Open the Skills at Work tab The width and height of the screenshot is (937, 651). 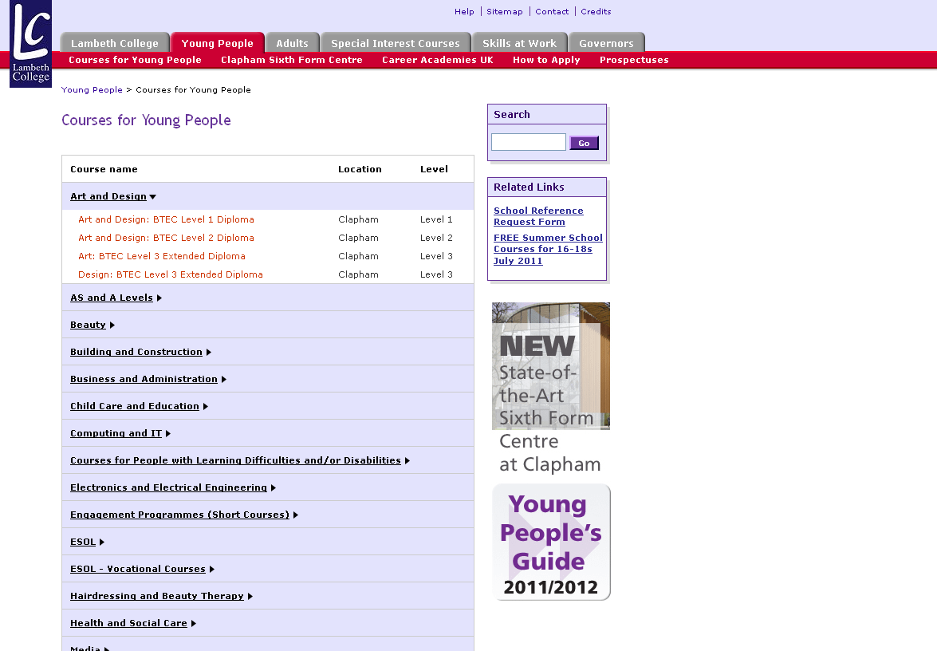pyautogui.click(x=519, y=43)
